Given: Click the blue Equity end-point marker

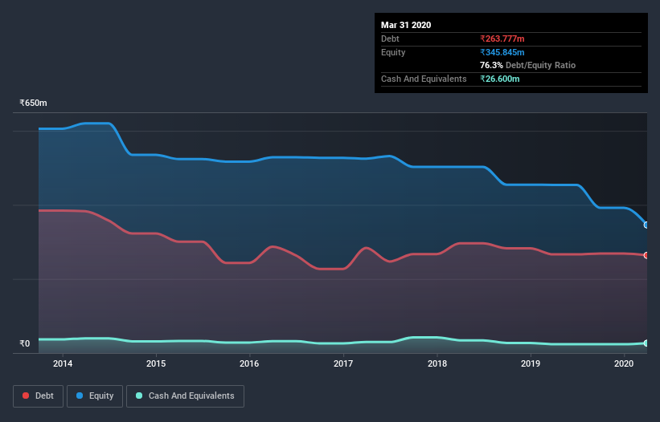Looking at the screenshot, I should point(646,225).
